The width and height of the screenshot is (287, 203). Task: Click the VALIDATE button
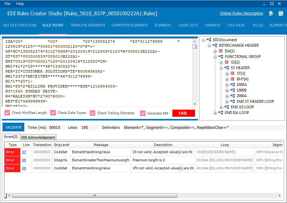(13, 127)
